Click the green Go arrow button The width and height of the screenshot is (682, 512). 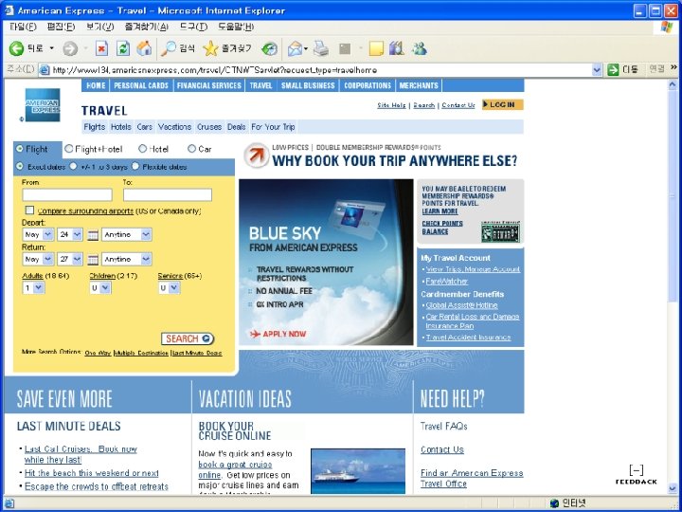613,69
